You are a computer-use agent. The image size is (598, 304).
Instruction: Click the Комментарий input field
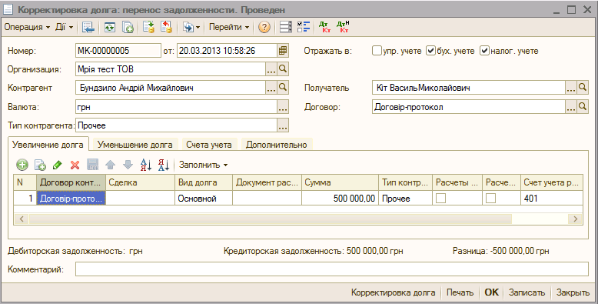(x=332, y=269)
